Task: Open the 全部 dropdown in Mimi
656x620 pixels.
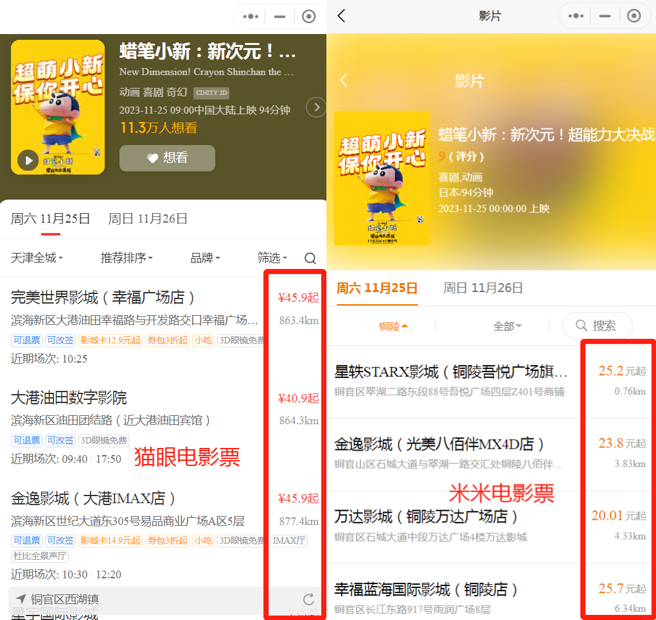Action: coord(507,326)
